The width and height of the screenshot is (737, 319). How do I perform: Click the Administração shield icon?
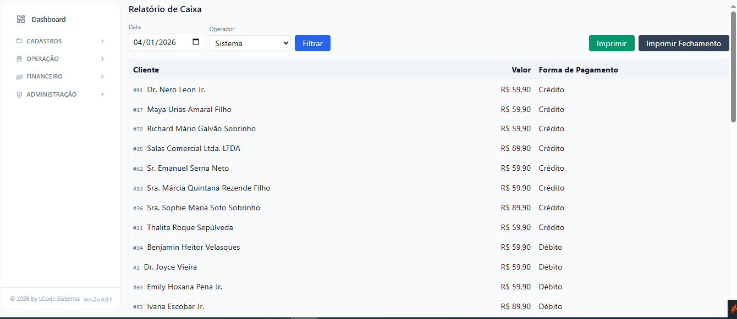click(19, 94)
